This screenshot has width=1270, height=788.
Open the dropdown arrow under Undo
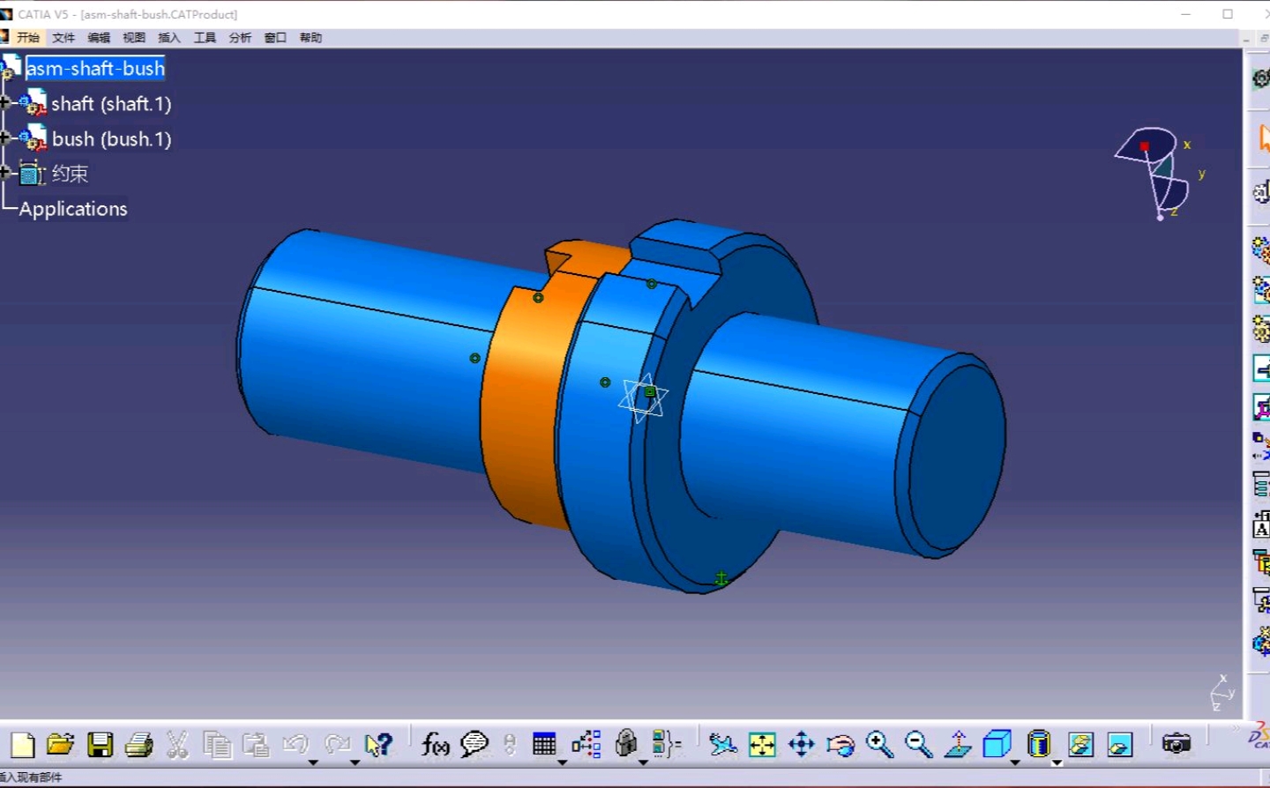click(313, 762)
